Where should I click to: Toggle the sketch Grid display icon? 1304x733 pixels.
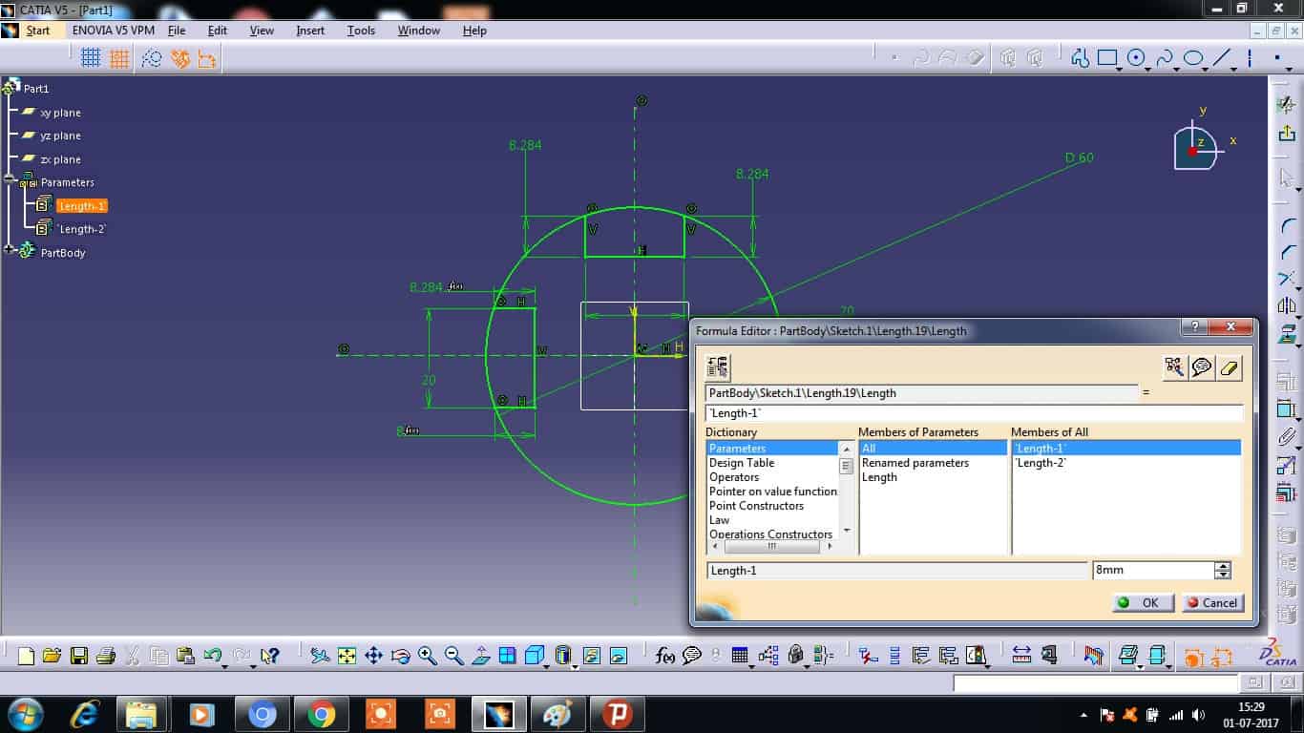click(91, 58)
